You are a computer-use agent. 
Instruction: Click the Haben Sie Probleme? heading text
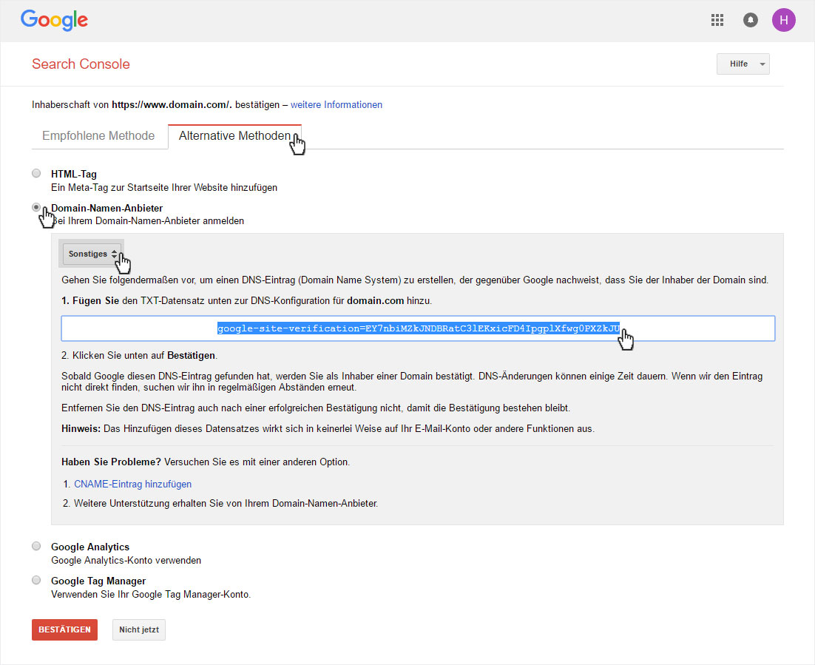(x=111, y=462)
